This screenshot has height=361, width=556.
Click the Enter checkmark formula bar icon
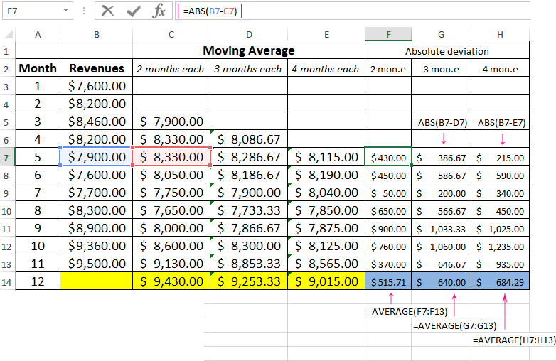(x=133, y=11)
